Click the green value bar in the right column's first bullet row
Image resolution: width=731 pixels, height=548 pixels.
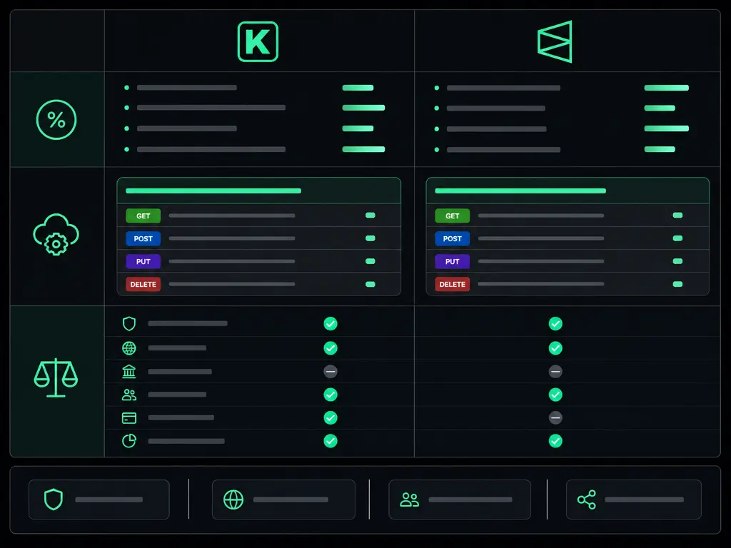(667, 88)
